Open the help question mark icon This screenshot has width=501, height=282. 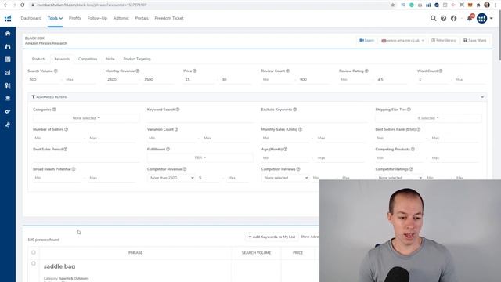click(444, 18)
